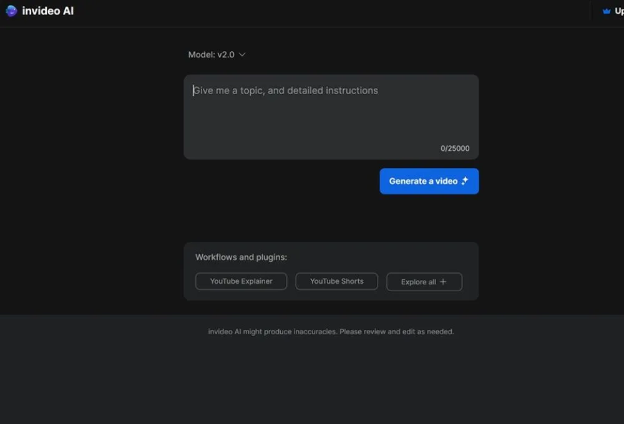Screen dimensions: 624x424
Task: Click sparkle icon on Generate button
Action: tap(464, 181)
